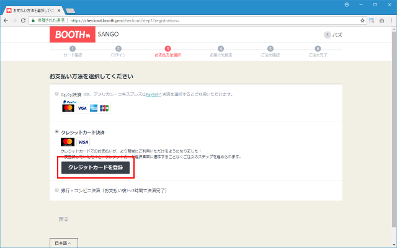Select the クレジットカード決済 radio button

click(x=56, y=131)
